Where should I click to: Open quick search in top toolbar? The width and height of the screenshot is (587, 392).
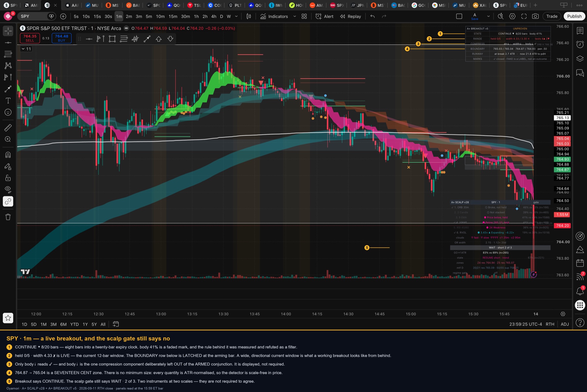(x=501, y=16)
